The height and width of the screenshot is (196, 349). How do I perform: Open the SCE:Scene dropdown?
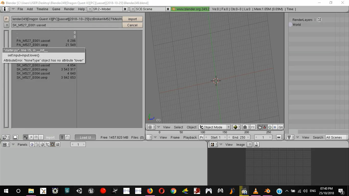pyautogui.click(x=133, y=9)
